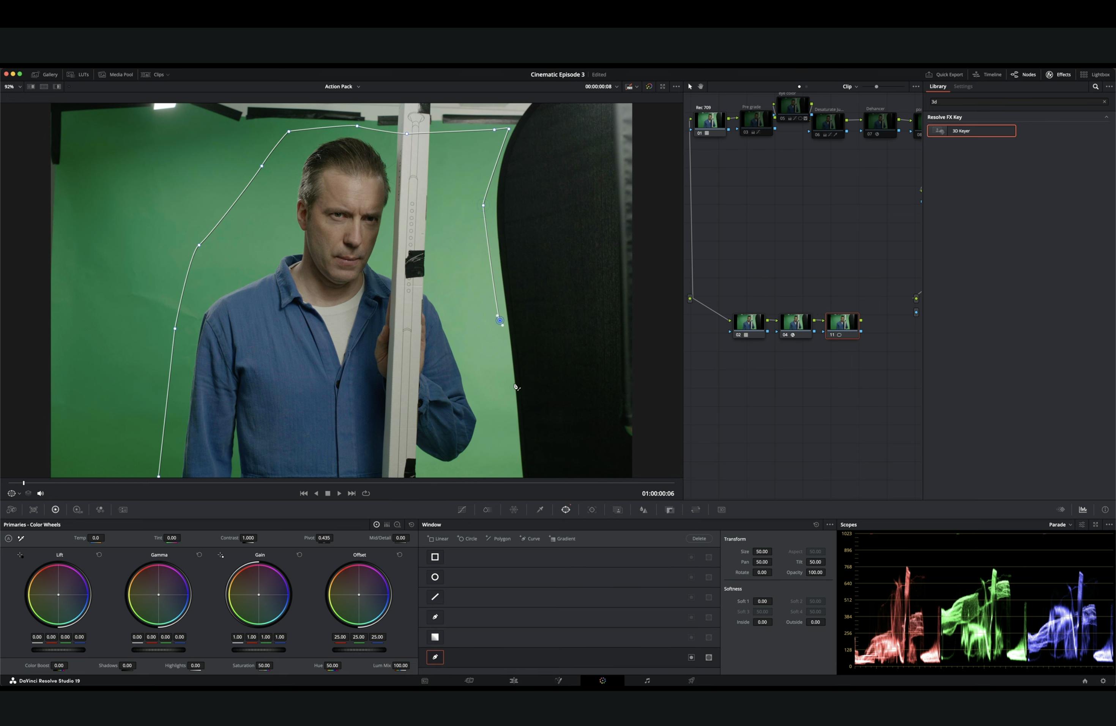Screen dimensions: 1116x726
Task: Mute the viewer audio speaker
Action: pyautogui.click(x=40, y=493)
